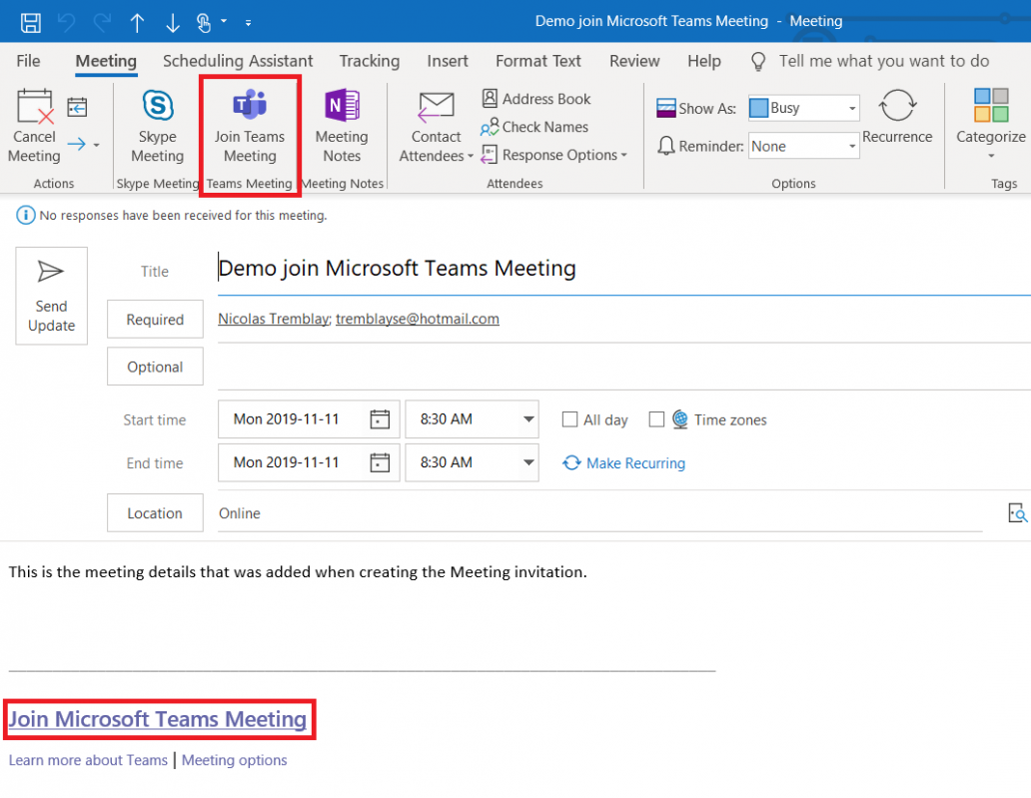Click the Show As striped icon
The image size is (1031, 798).
pyautogui.click(x=666, y=108)
